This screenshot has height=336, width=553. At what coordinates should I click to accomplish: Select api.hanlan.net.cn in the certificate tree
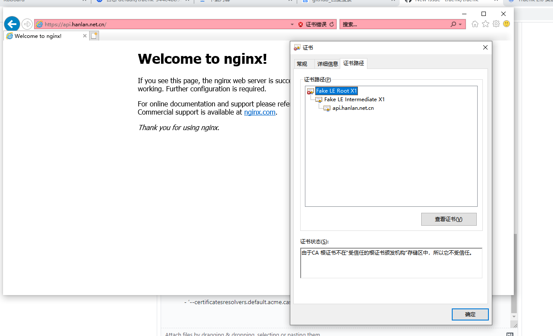point(353,108)
